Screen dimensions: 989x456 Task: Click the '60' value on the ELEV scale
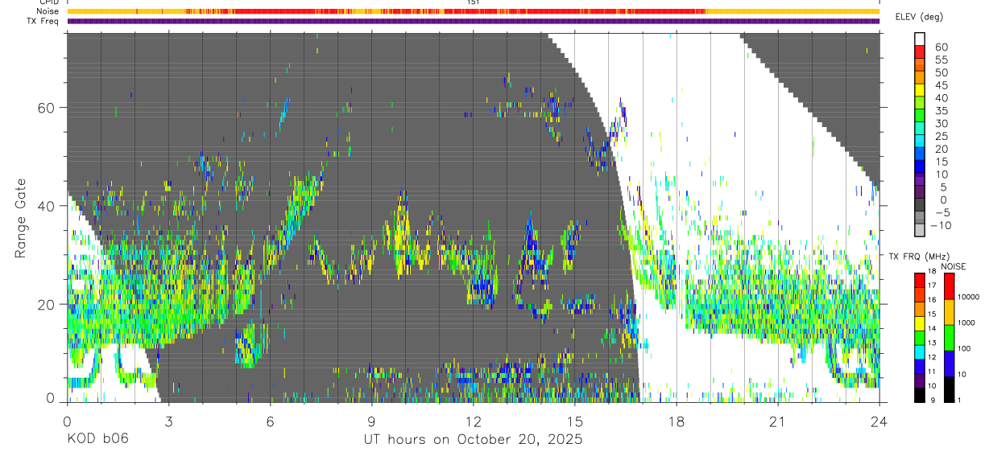pyautogui.click(x=941, y=47)
